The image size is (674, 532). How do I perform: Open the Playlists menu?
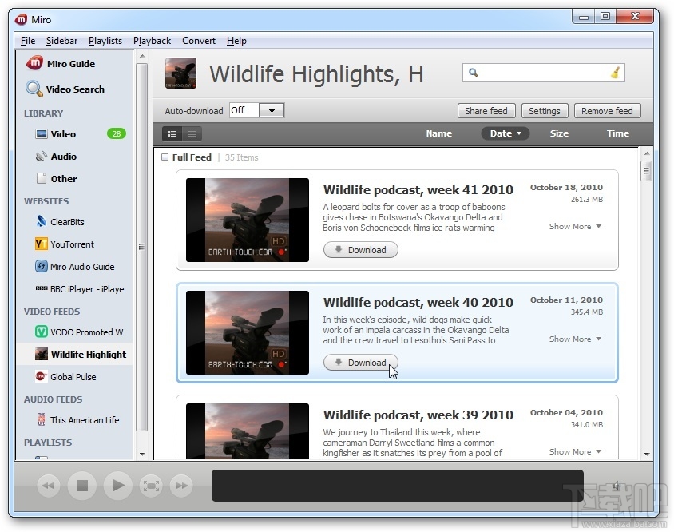click(105, 41)
